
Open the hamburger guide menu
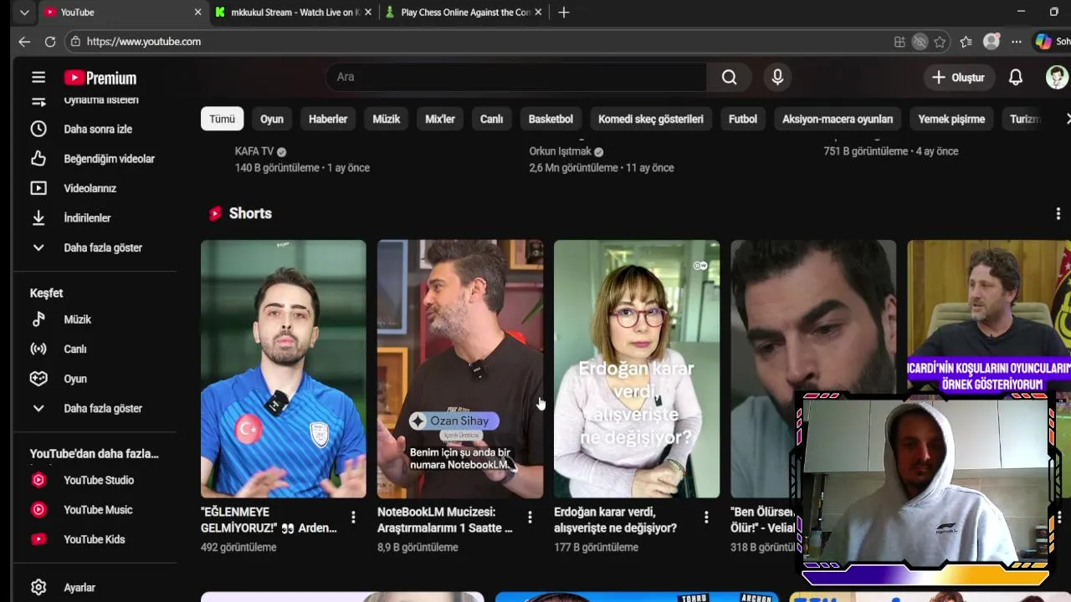pos(38,78)
